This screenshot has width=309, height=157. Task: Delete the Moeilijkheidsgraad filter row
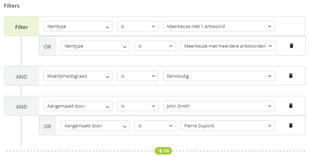[291, 76]
